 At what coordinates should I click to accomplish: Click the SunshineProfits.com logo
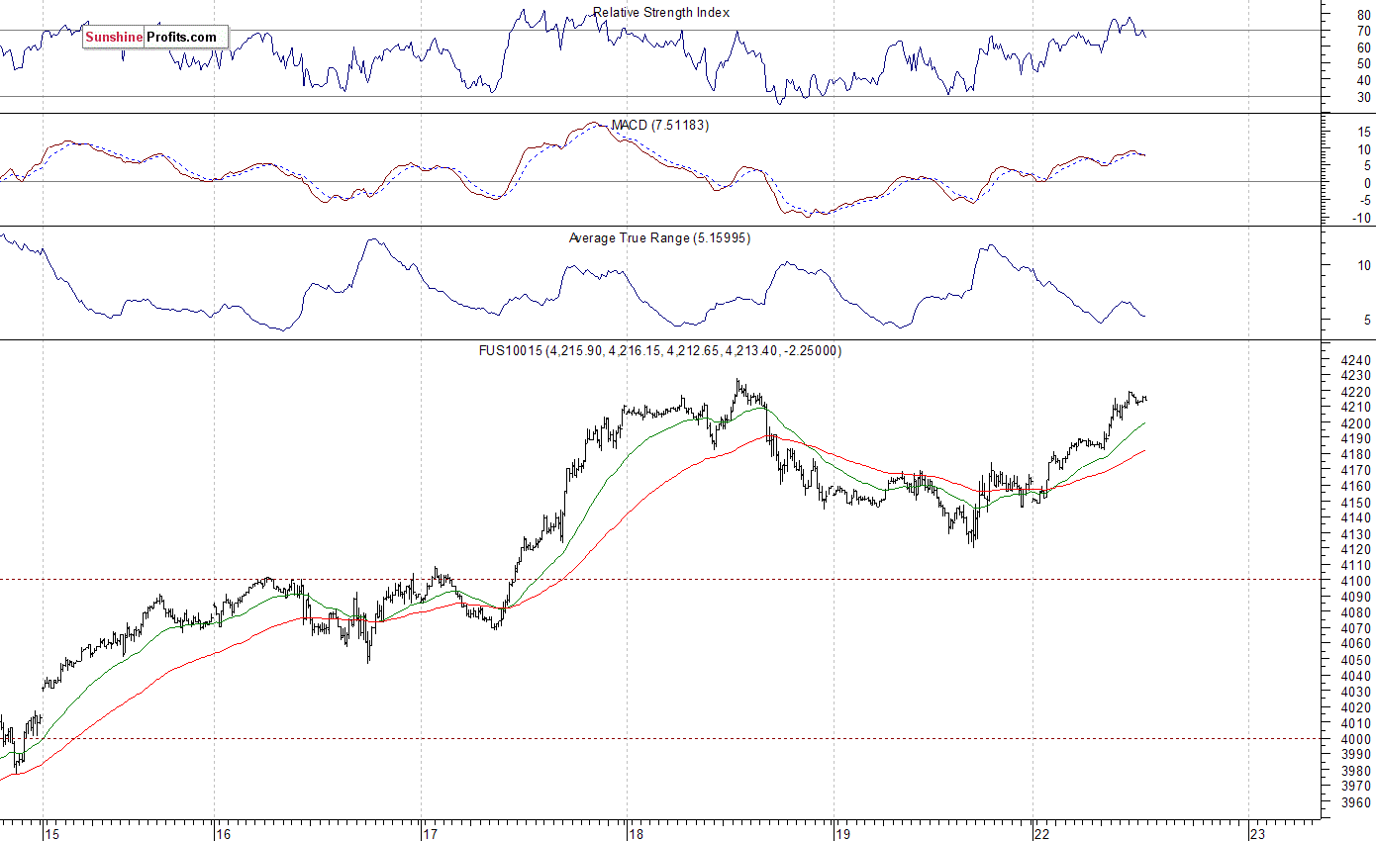[x=155, y=38]
